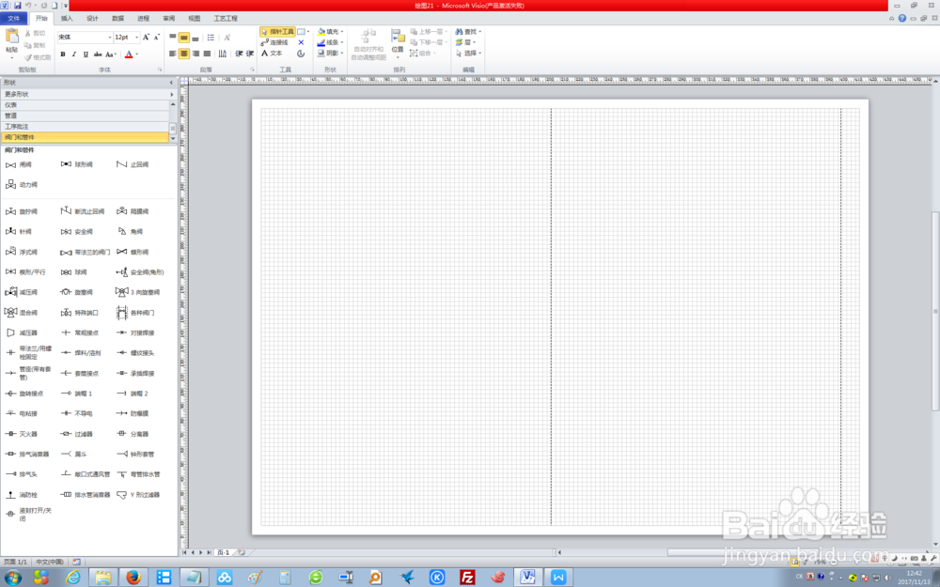Open Firefox from the taskbar

[133, 577]
